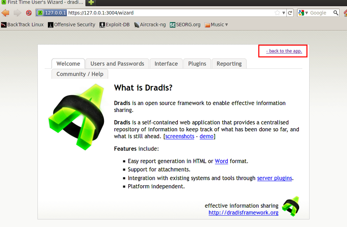Switch to the Community / Help tab
This screenshot has height=227, width=347.
[80, 74]
